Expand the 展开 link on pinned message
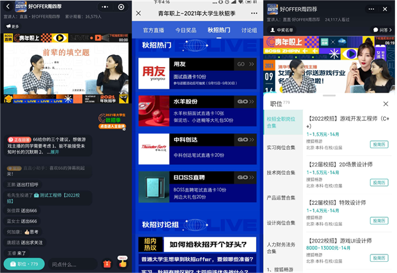The image size is (397, 273). pyautogui.click(x=55, y=152)
